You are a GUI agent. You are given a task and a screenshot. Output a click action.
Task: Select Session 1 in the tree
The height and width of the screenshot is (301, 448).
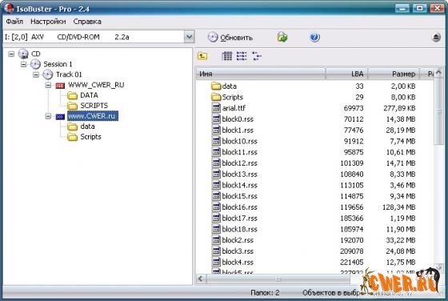click(58, 64)
